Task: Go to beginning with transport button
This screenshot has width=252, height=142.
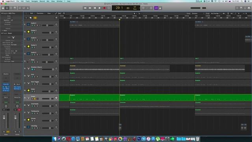Action: 95,8
